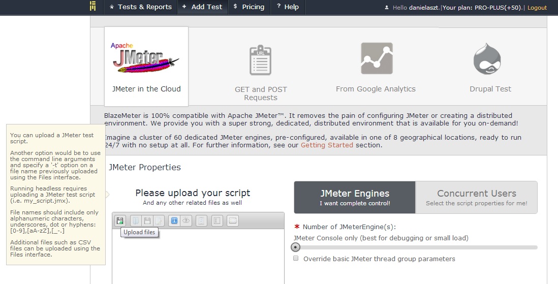Viewport: 558px width, 284px height.
Task: Click the copy files icon in file toolbar
Action: click(136, 220)
